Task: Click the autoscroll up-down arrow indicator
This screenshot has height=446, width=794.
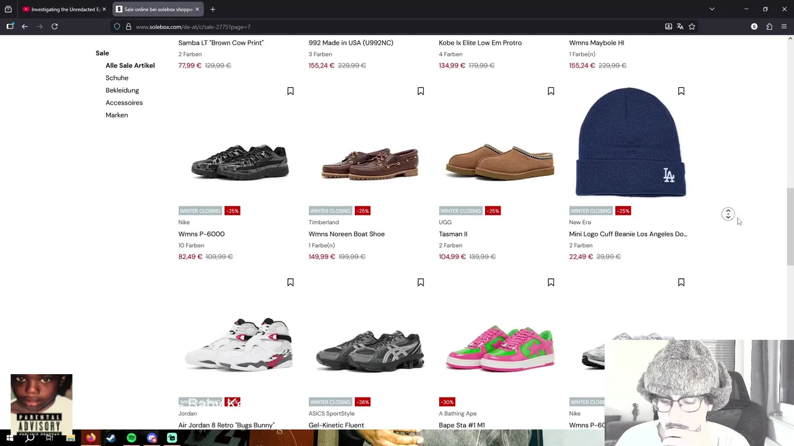Action: (x=728, y=214)
